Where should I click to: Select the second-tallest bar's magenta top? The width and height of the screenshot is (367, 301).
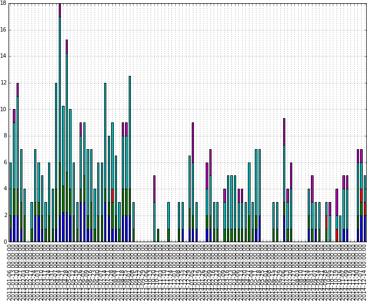[x=67, y=47]
